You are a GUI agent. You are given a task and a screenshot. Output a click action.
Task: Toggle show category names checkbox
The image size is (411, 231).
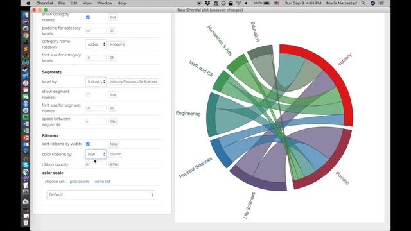point(88,17)
